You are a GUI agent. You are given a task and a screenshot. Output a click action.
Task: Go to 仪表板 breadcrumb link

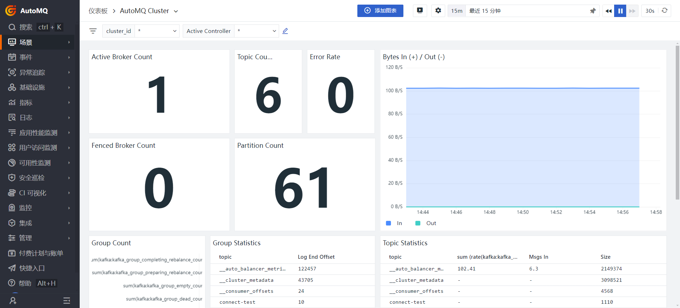click(98, 11)
